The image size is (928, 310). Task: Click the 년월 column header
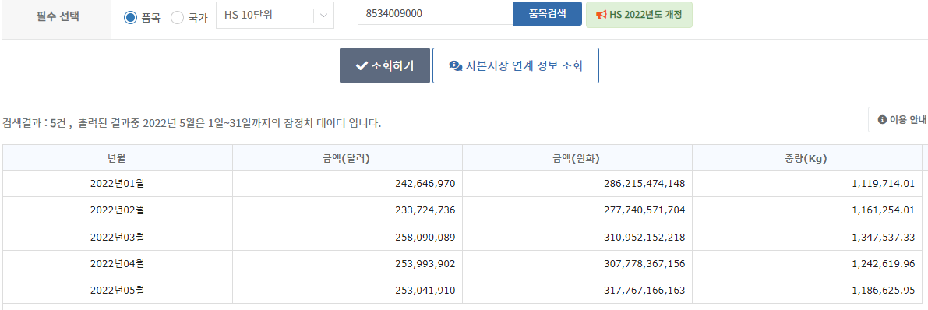point(117,158)
